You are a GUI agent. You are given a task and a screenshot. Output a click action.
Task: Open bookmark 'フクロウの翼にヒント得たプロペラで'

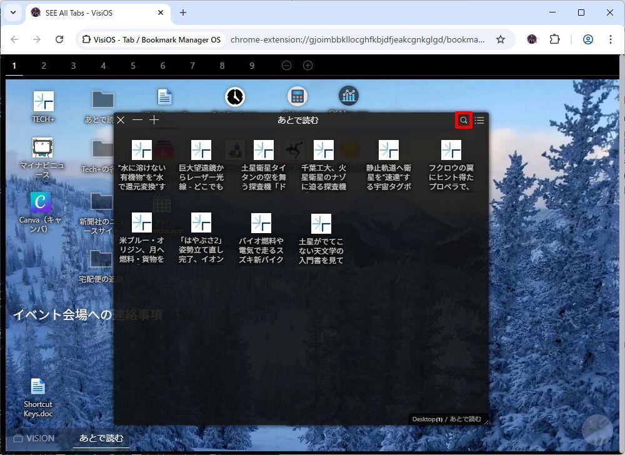tap(451, 165)
